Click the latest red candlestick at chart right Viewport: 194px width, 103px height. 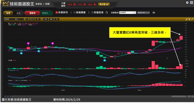click(181, 38)
